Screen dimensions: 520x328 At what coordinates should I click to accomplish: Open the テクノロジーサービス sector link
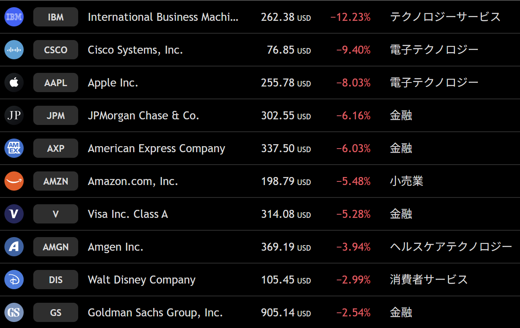(x=445, y=17)
